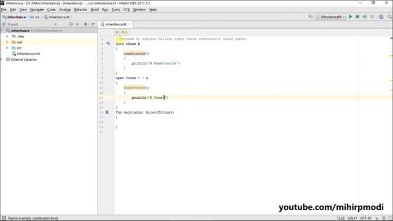Select the inheritance.kt editor tab
The width and height of the screenshot is (393, 221).
(115, 25)
